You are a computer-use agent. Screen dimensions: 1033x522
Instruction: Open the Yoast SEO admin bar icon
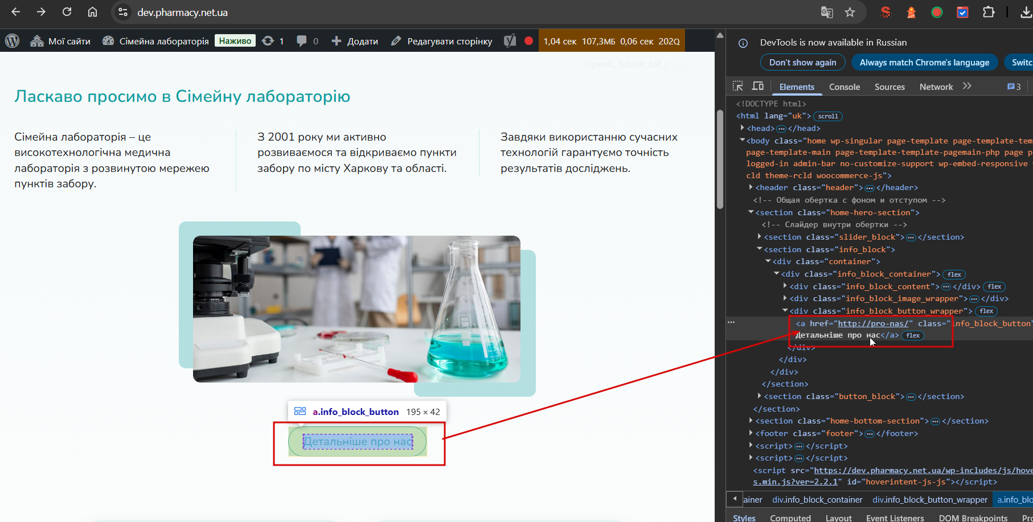pos(510,41)
